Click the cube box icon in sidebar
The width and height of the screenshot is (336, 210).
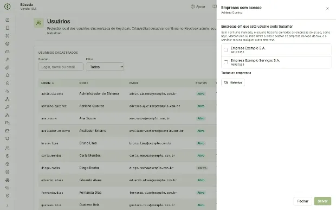8,164
